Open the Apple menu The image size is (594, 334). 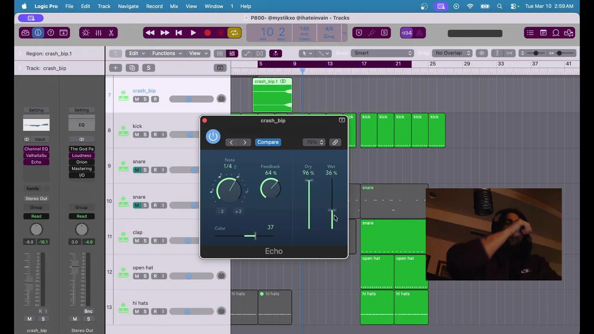click(24, 6)
